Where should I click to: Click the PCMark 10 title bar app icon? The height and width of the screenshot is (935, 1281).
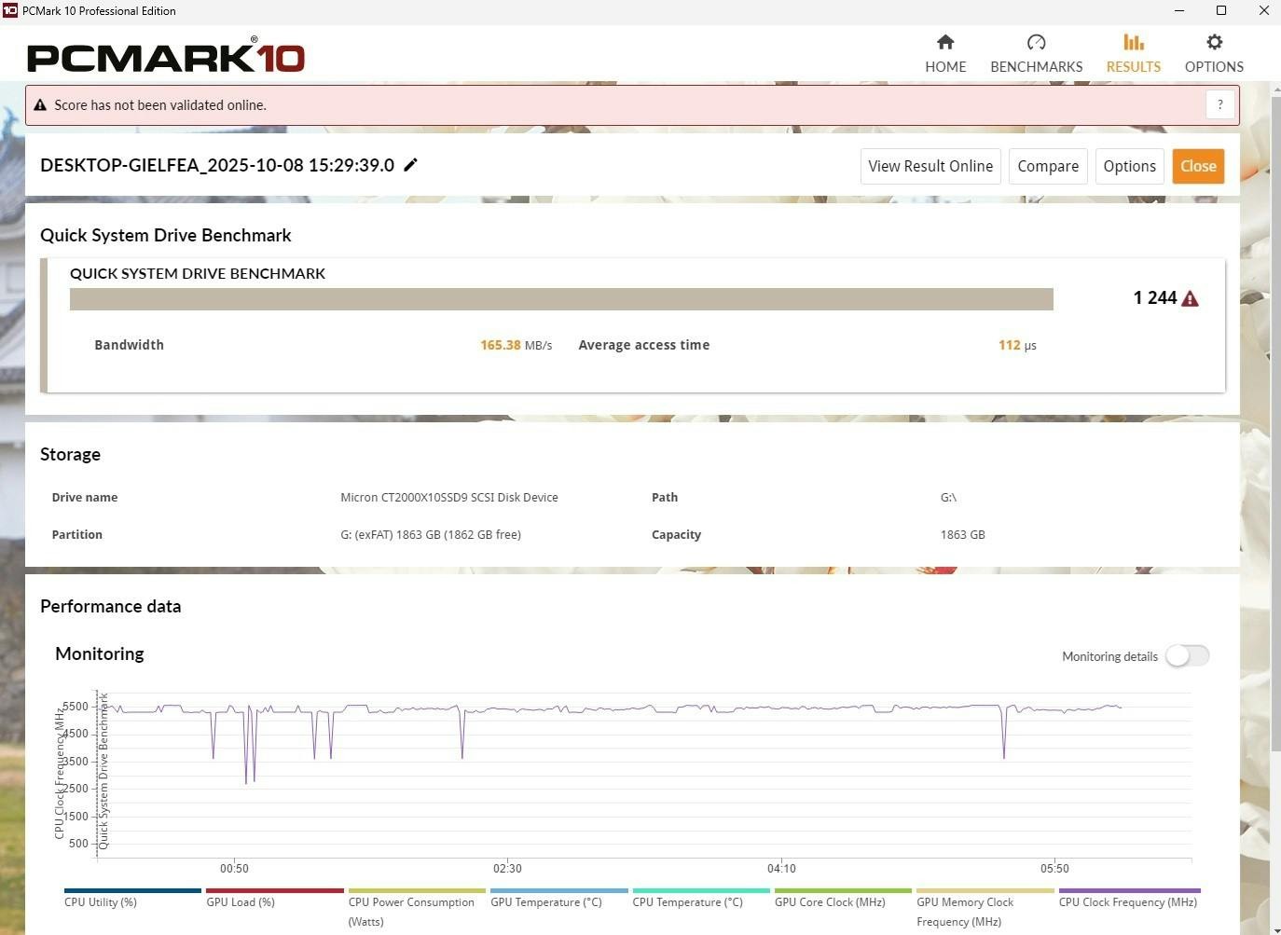(x=10, y=11)
